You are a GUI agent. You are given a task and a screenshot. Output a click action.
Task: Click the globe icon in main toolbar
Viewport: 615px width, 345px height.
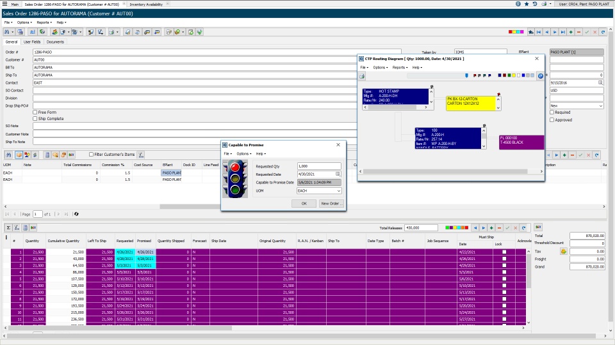click(x=42, y=32)
